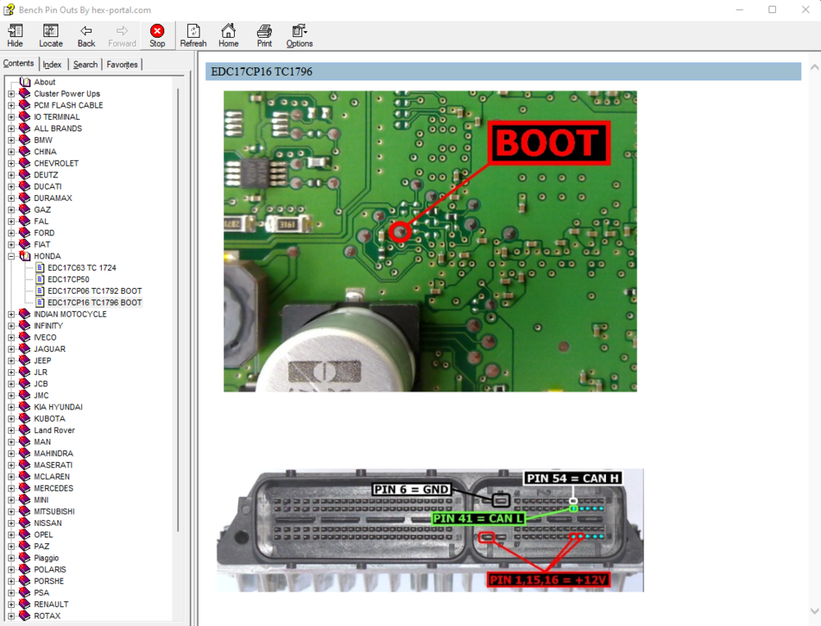Switch to the Favorites tab
The width and height of the screenshot is (821, 626).
point(122,63)
